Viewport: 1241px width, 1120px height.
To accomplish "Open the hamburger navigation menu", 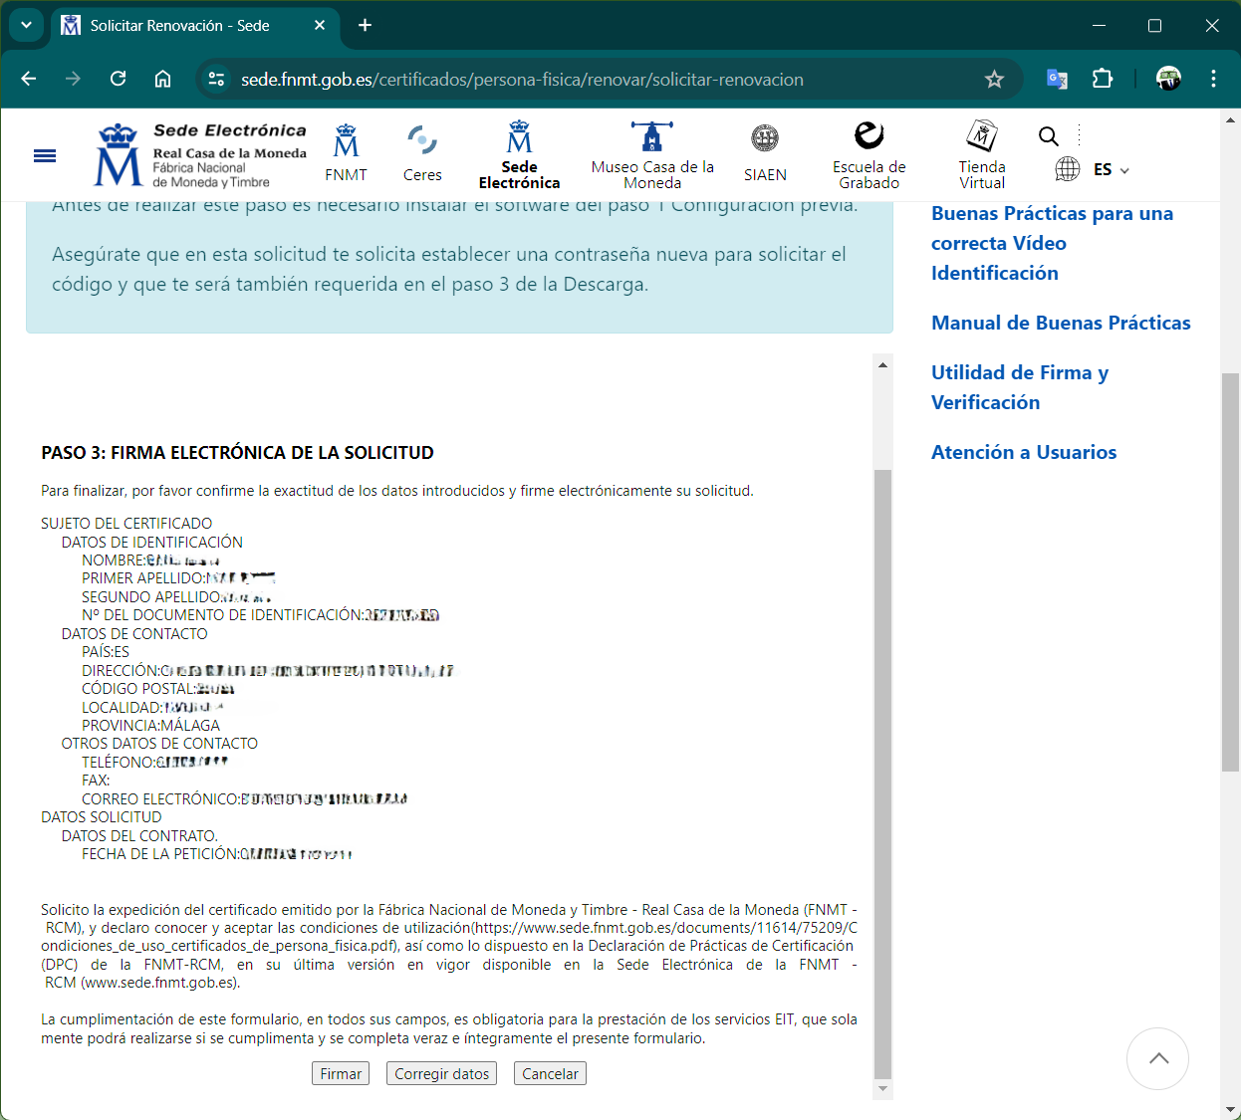I will click(45, 155).
